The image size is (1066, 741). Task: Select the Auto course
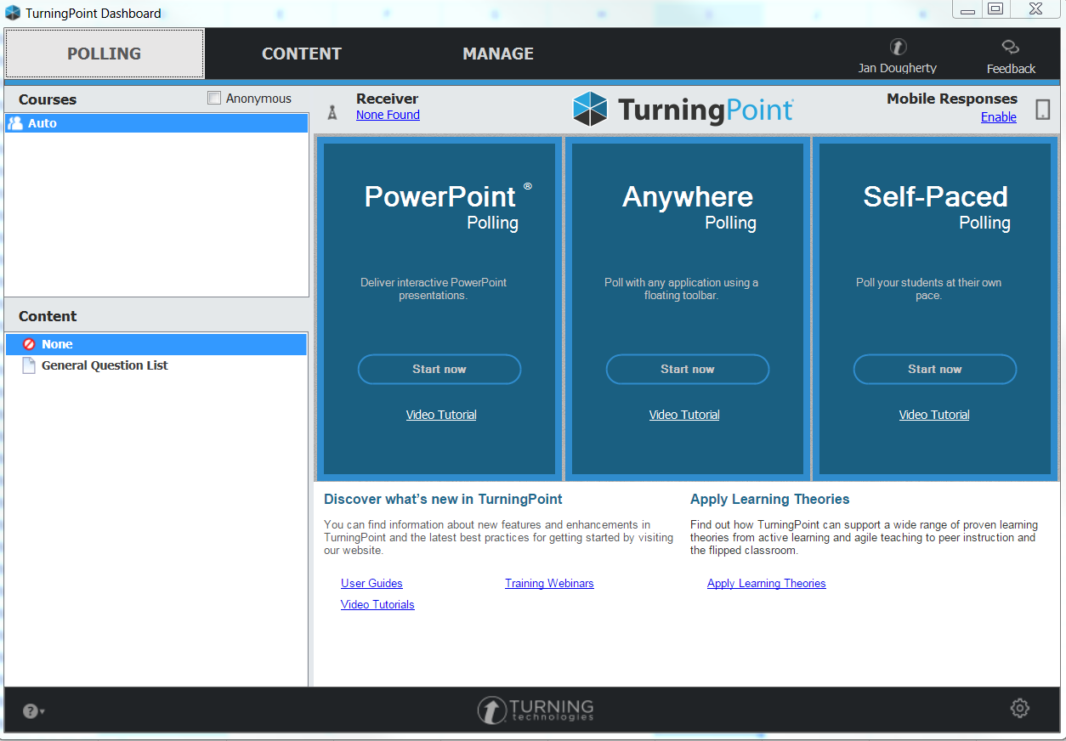[156, 123]
